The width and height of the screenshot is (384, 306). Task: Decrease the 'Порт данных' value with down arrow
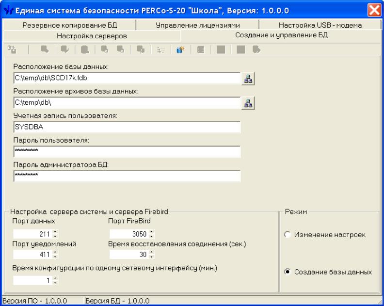click(55, 236)
